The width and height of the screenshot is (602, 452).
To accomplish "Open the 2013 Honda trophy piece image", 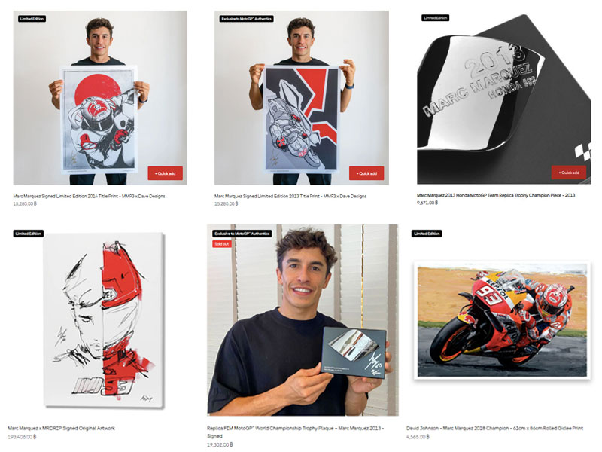I will 503,98.
